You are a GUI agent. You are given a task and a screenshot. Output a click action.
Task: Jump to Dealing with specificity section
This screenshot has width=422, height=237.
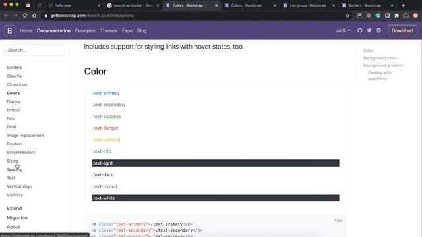pos(380,76)
